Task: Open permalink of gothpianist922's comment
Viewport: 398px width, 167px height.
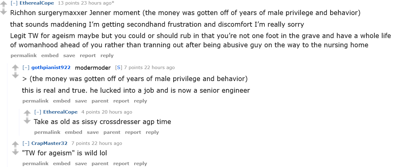Action: click(x=35, y=101)
